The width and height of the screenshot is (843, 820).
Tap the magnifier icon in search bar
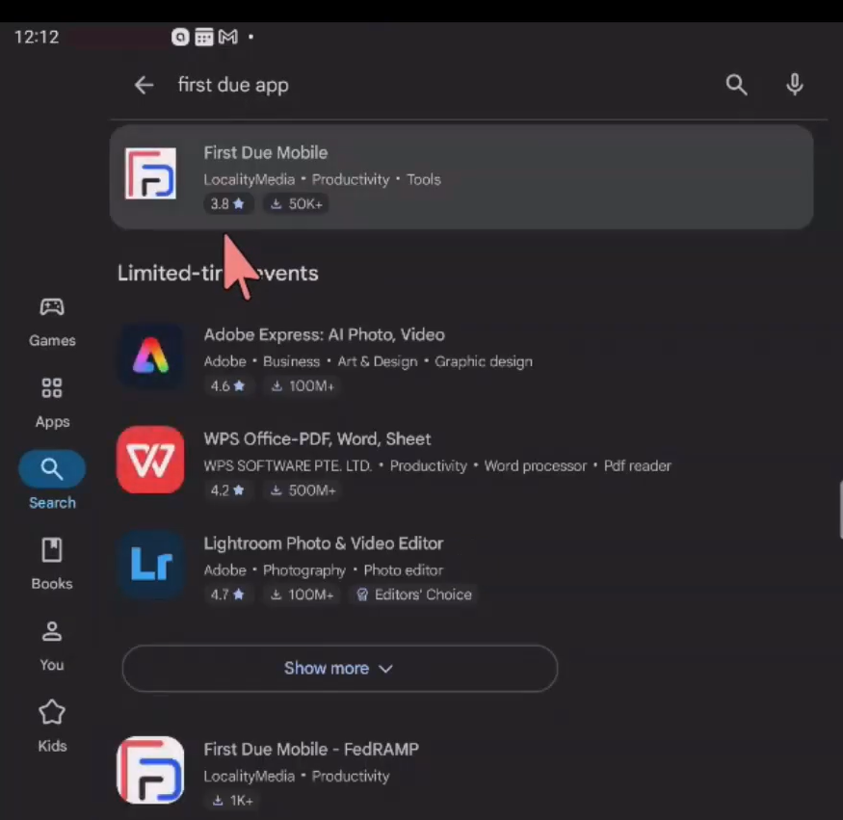(736, 85)
